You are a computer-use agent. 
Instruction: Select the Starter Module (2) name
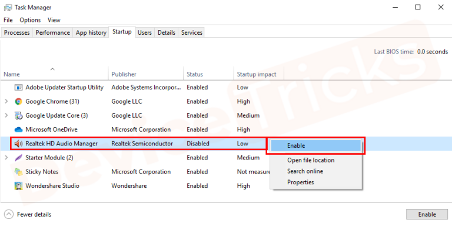(49, 158)
